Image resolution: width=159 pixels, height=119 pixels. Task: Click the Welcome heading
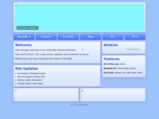click(23, 45)
